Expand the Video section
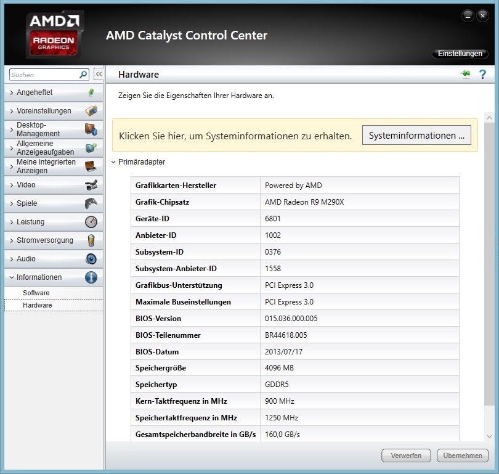The width and height of the screenshot is (499, 474). (12, 185)
